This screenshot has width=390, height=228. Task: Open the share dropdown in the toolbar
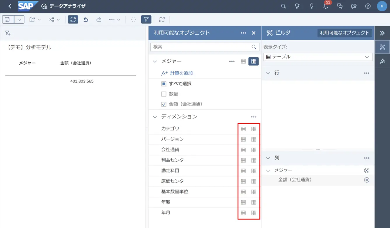[54, 20]
